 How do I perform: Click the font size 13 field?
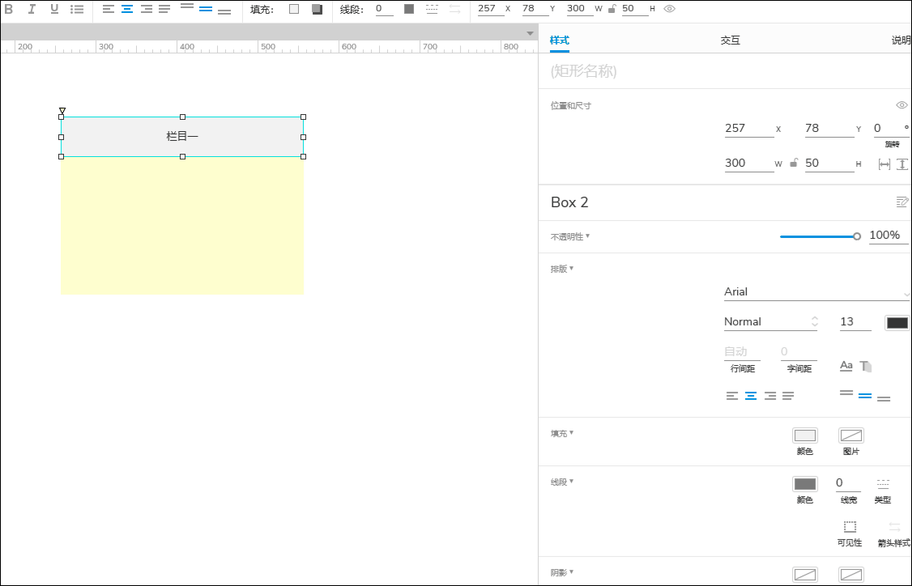pyautogui.click(x=855, y=322)
